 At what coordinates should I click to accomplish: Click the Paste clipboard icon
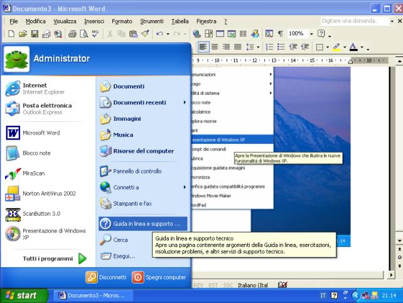click(x=133, y=34)
